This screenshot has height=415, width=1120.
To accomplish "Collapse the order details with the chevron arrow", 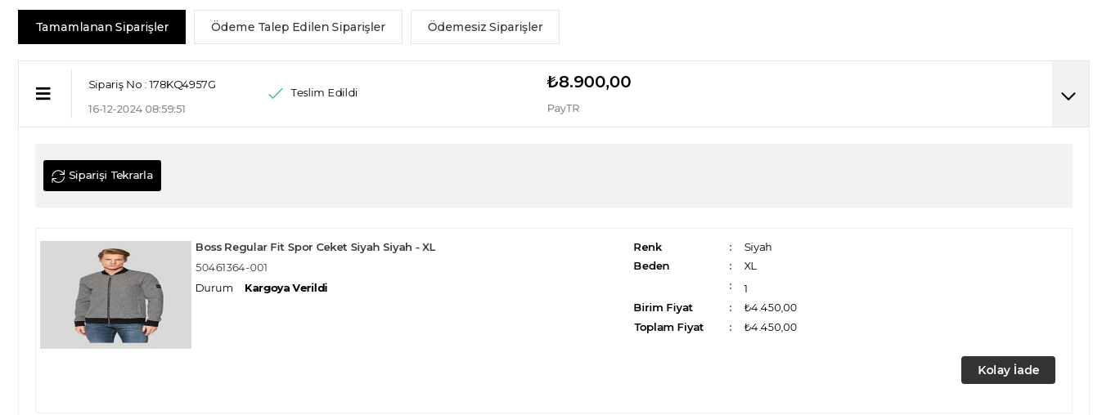I will 1068,96.
